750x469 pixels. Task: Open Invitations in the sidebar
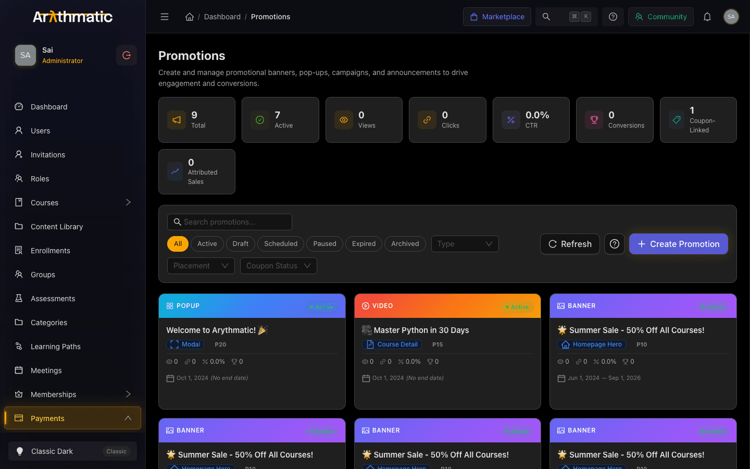(x=72, y=155)
